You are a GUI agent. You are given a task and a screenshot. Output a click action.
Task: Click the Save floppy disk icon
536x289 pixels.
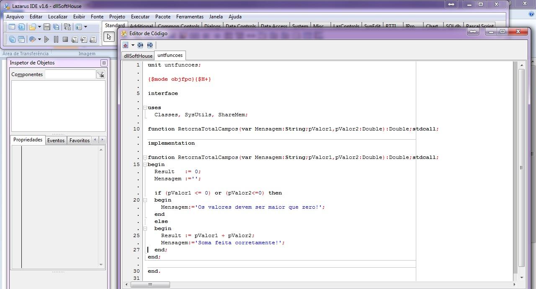[x=47, y=27]
